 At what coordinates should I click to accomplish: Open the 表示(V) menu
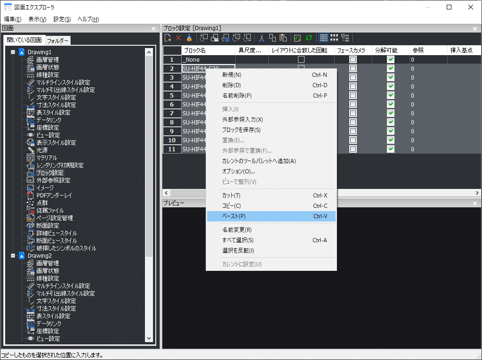(x=37, y=19)
